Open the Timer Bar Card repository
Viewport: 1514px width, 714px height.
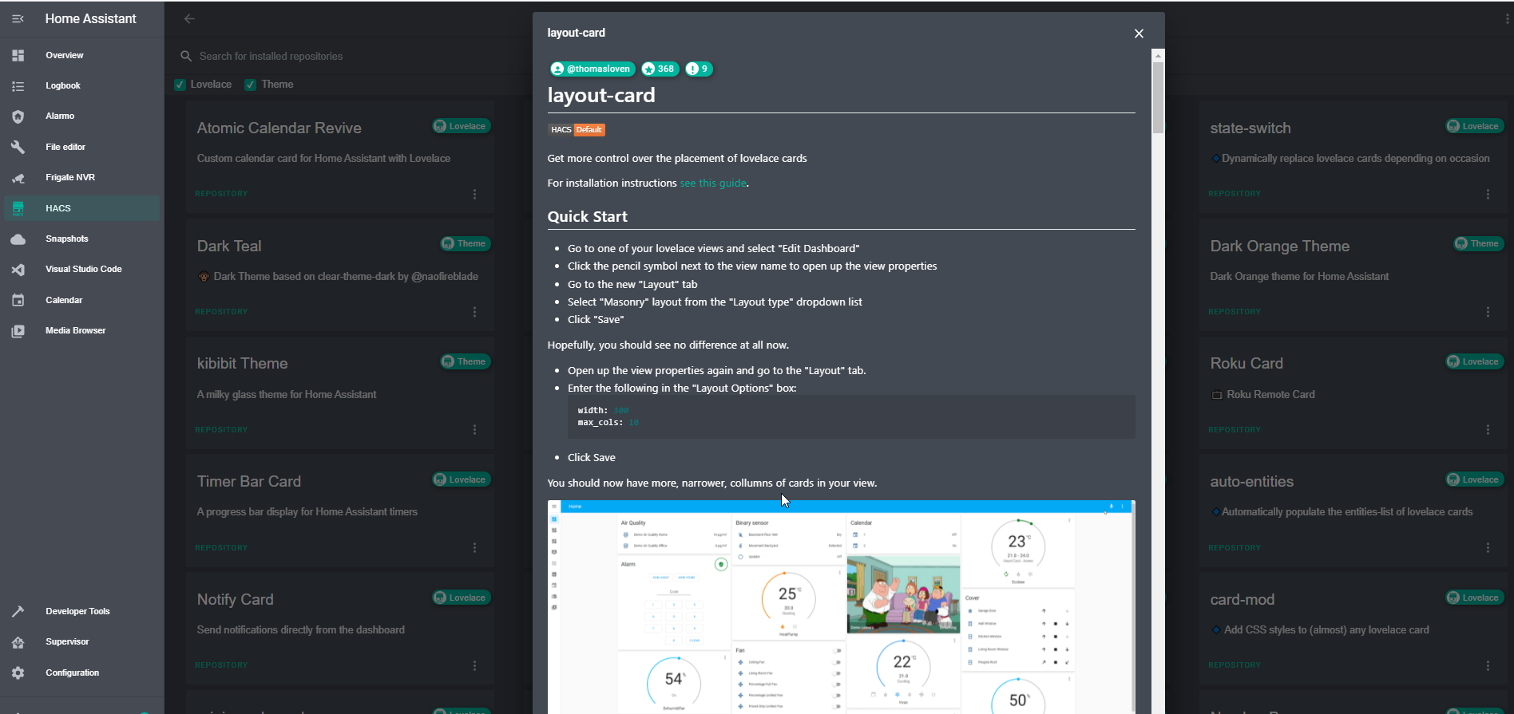[340, 511]
